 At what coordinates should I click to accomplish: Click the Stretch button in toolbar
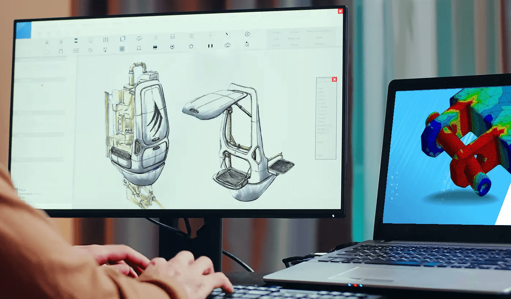(319, 44)
